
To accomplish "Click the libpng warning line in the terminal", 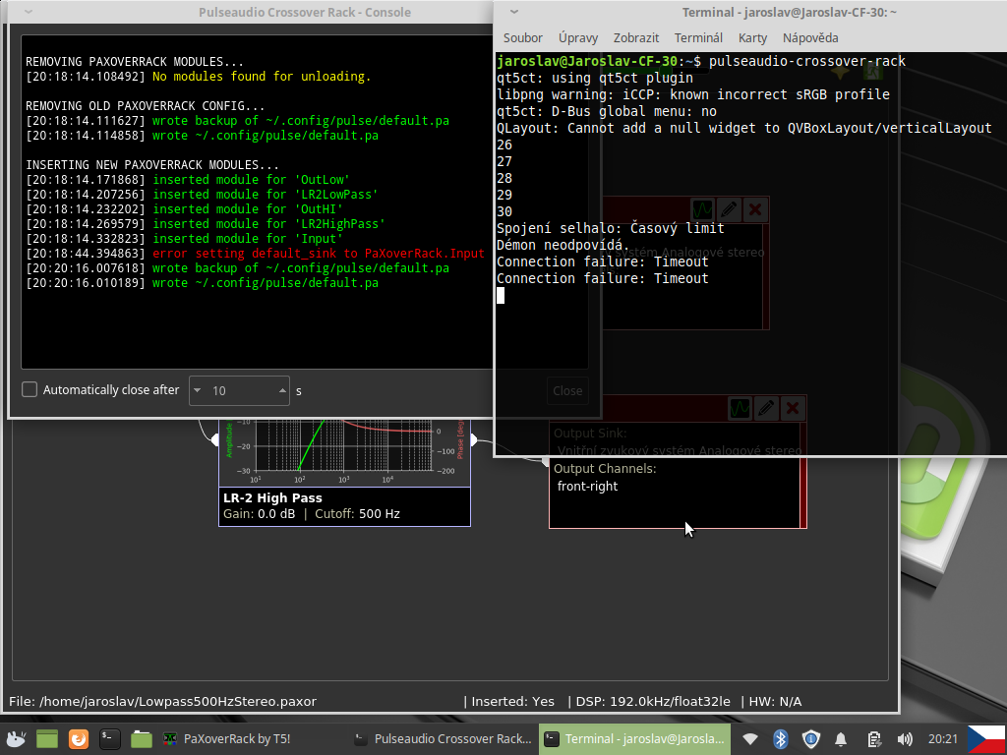I will point(693,94).
